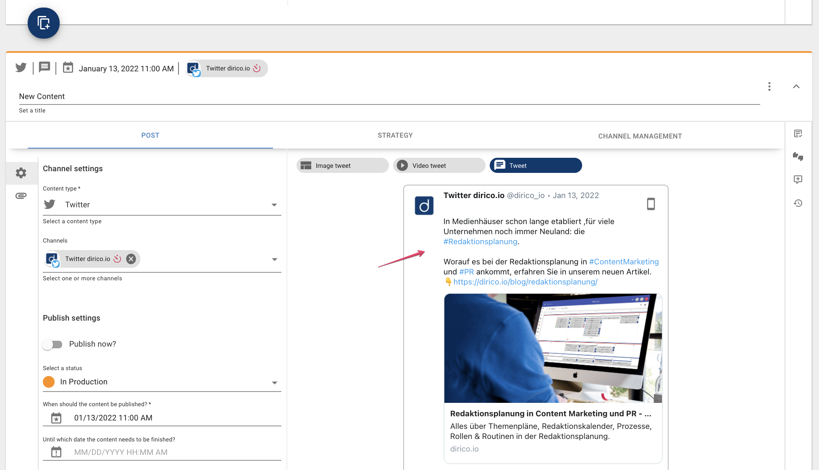Open the version history clock icon
This screenshot has height=470, width=819.
798,203
